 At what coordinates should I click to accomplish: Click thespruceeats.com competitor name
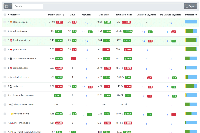[x=24, y=105]
